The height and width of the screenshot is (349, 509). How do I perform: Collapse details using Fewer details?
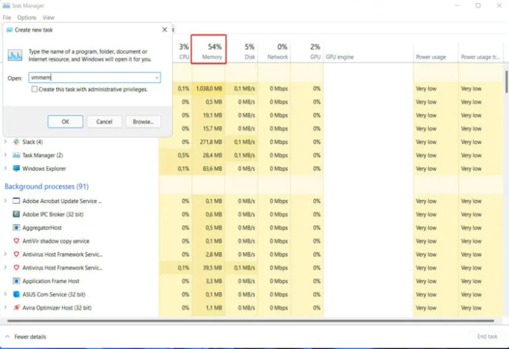[x=26, y=336]
